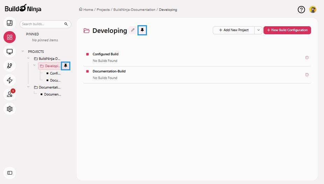Screen dimensions: 324x184
Task: Open the settings gear icon in sidebar
Action: click(x=9, y=109)
